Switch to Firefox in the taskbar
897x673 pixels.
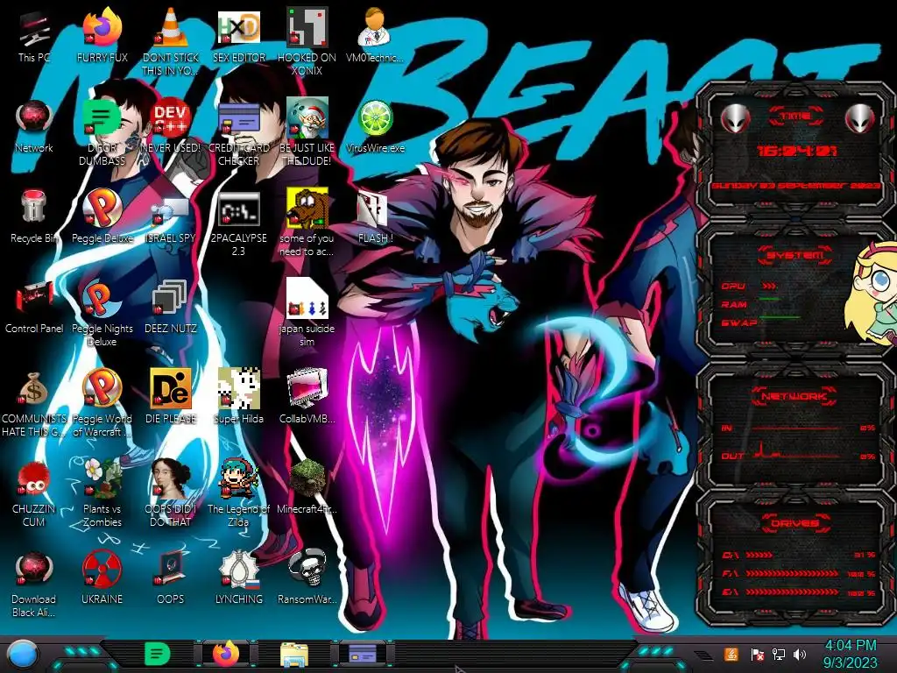coord(226,654)
